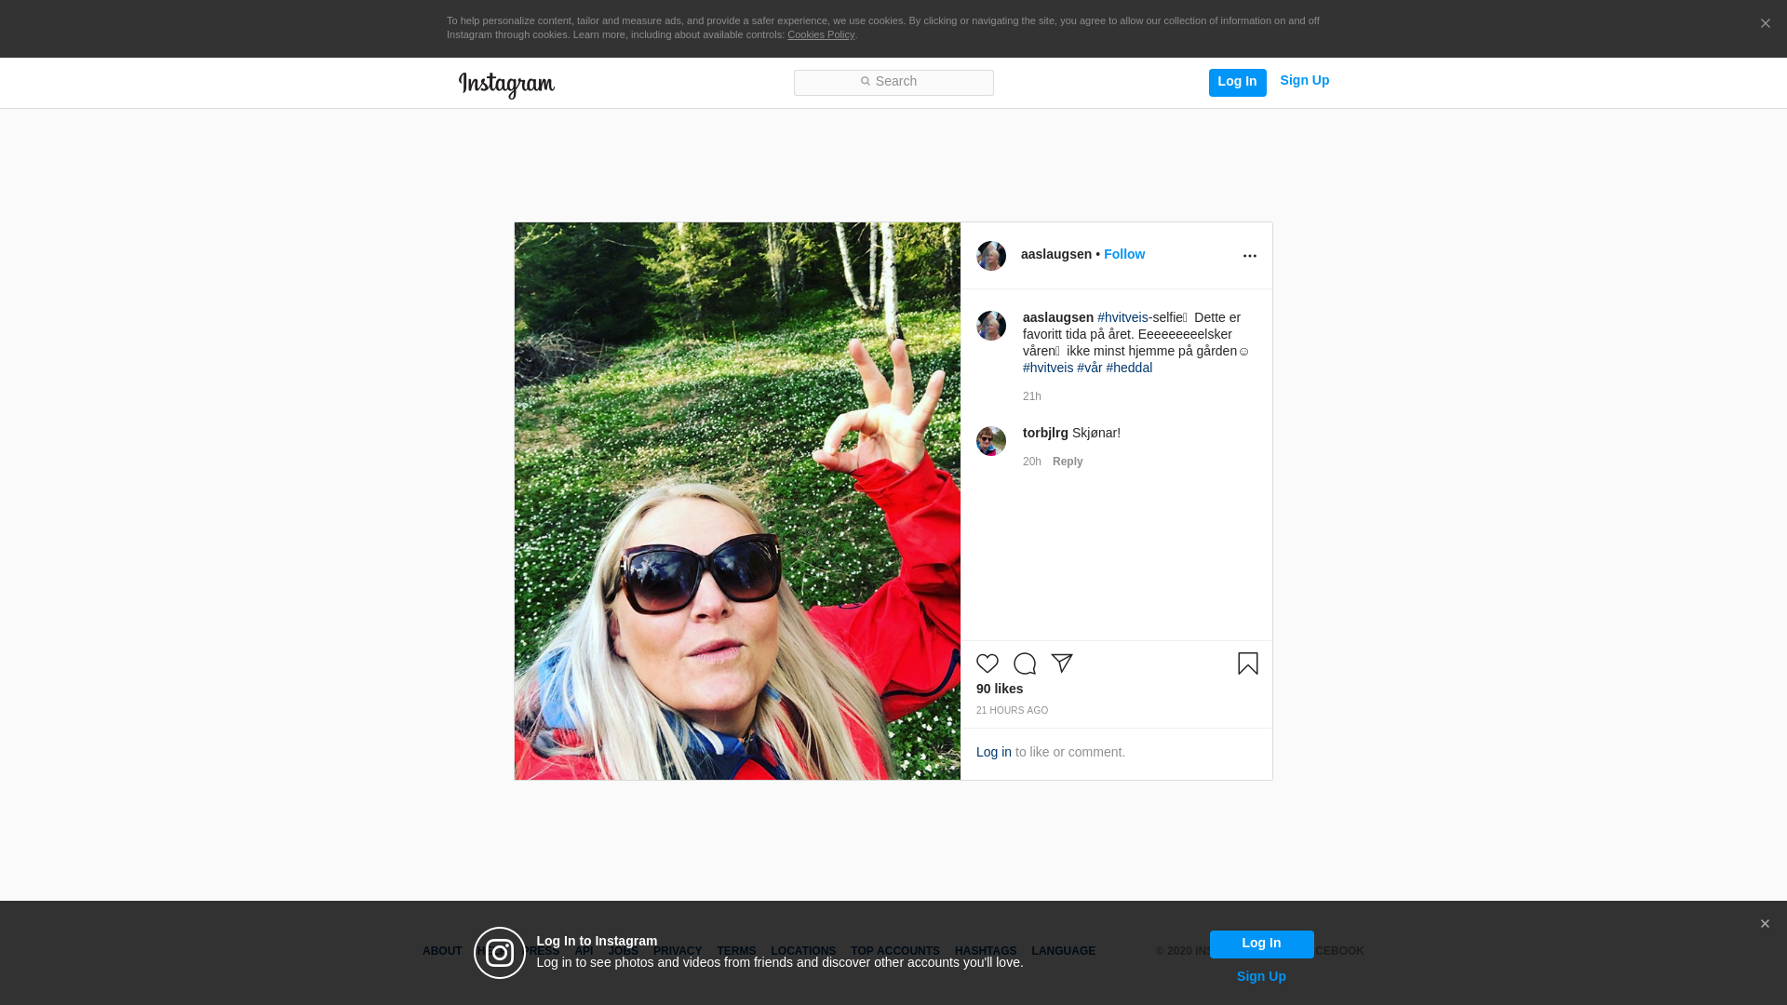
Task: Click aaslaugsen profile avatar in post header
Action: 990,256
